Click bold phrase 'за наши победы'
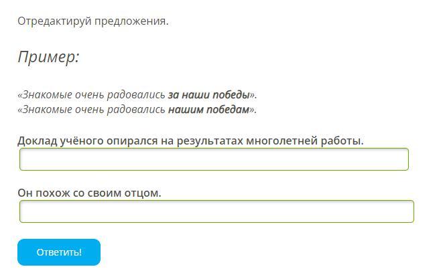Image resolution: width=437 pixels, height=279 pixels. (208, 94)
